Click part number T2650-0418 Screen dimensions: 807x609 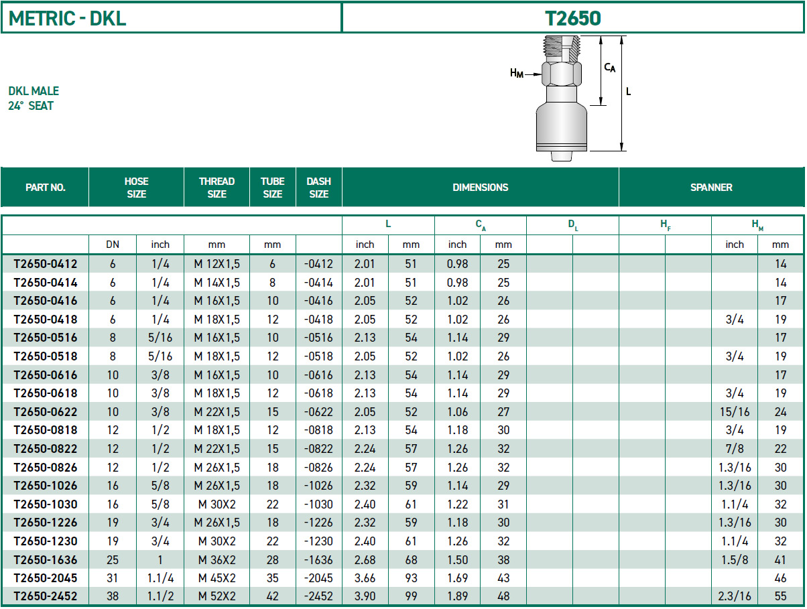pyautogui.click(x=45, y=320)
